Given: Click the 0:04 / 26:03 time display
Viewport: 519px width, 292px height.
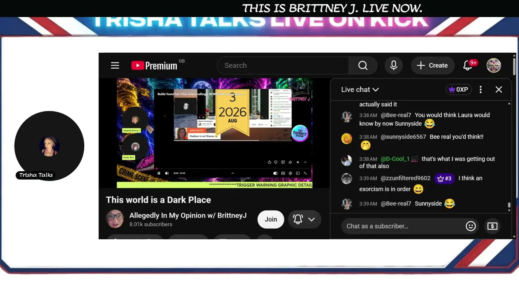Looking at the screenshot, I should pos(179,173).
